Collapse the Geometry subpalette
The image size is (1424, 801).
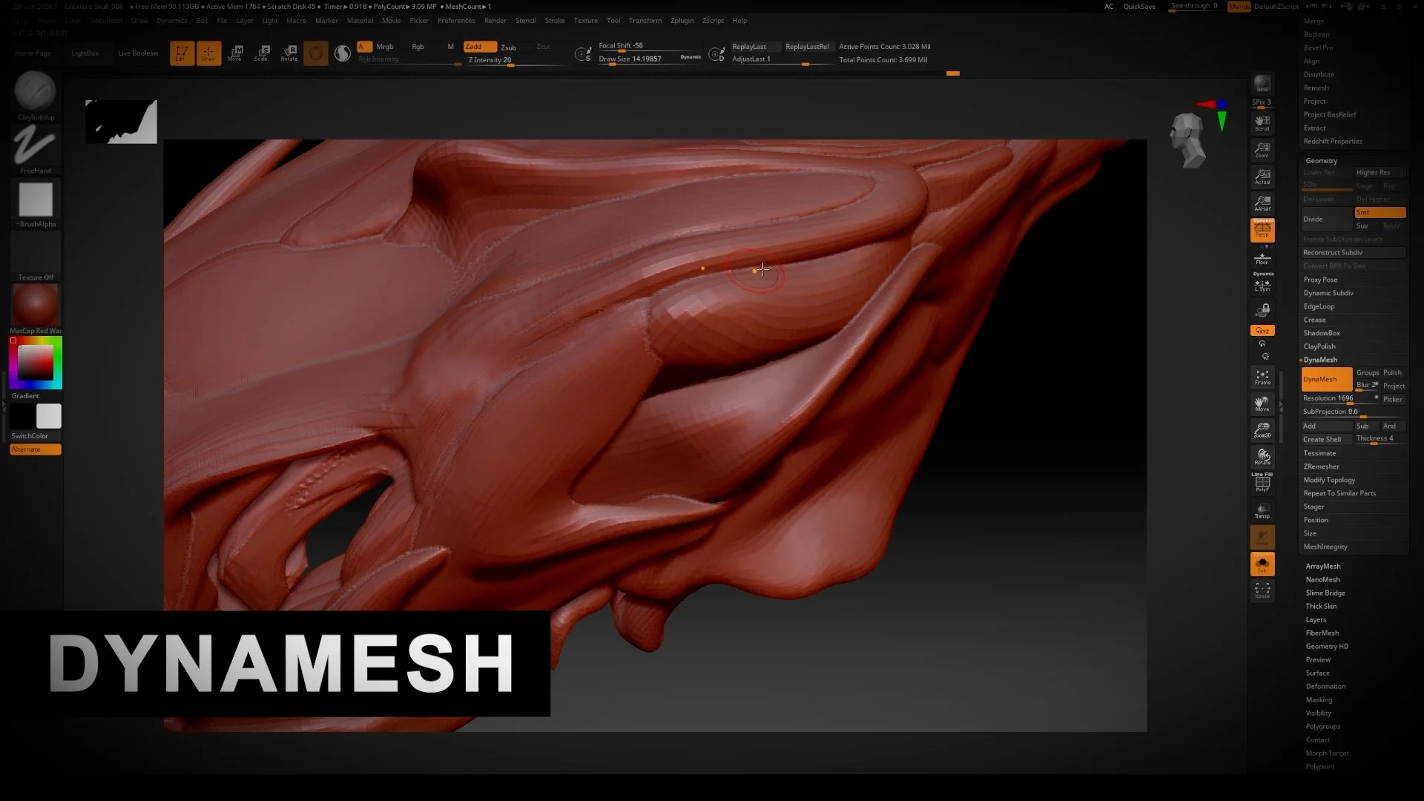pyautogui.click(x=1322, y=160)
